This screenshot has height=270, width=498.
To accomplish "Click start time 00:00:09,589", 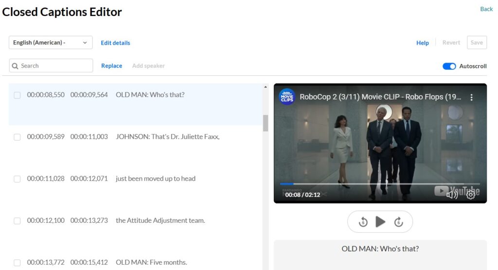I will pyautogui.click(x=46, y=136).
